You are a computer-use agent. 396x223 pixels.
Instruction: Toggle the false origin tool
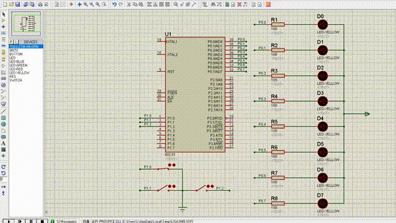(71, 4)
